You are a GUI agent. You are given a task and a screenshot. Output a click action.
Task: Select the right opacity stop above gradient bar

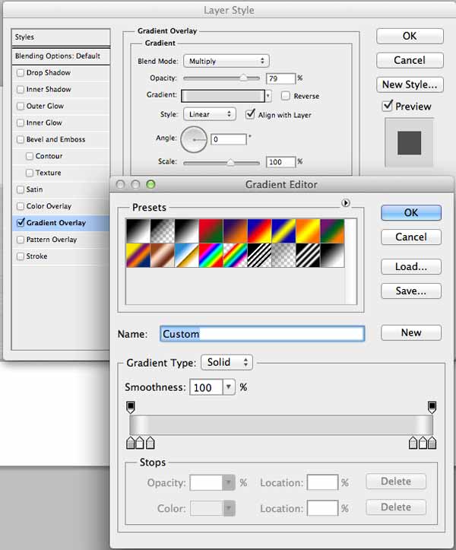[x=432, y=407]
